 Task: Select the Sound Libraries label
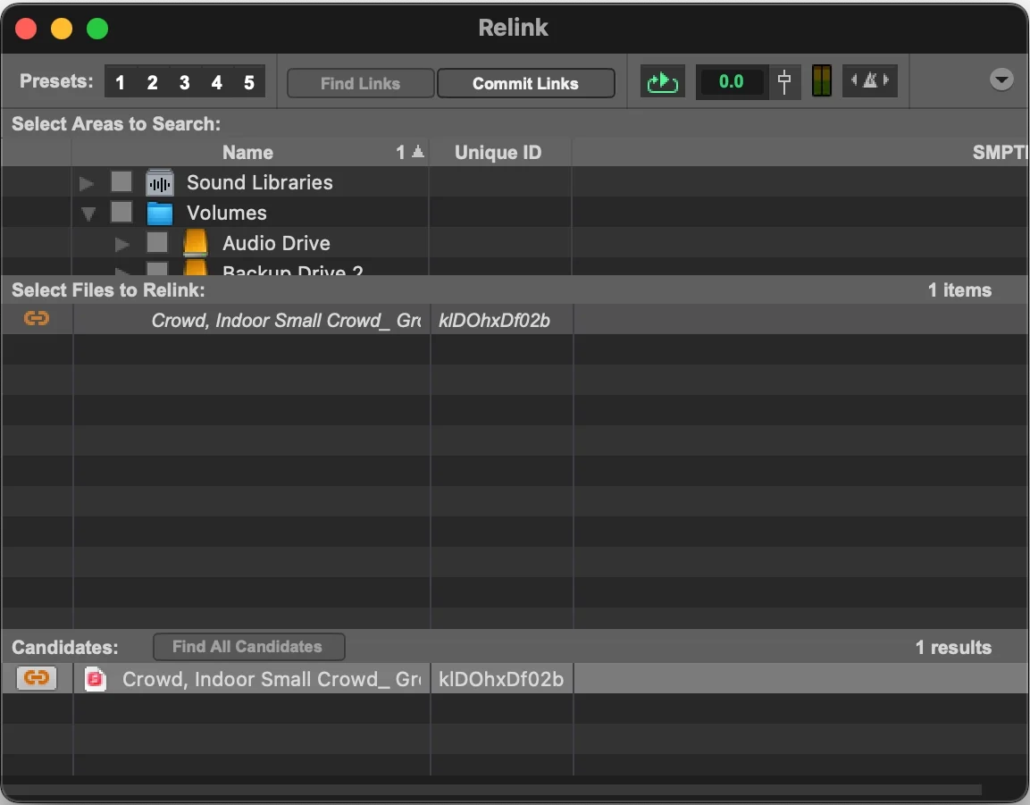(x=259, y=182)
